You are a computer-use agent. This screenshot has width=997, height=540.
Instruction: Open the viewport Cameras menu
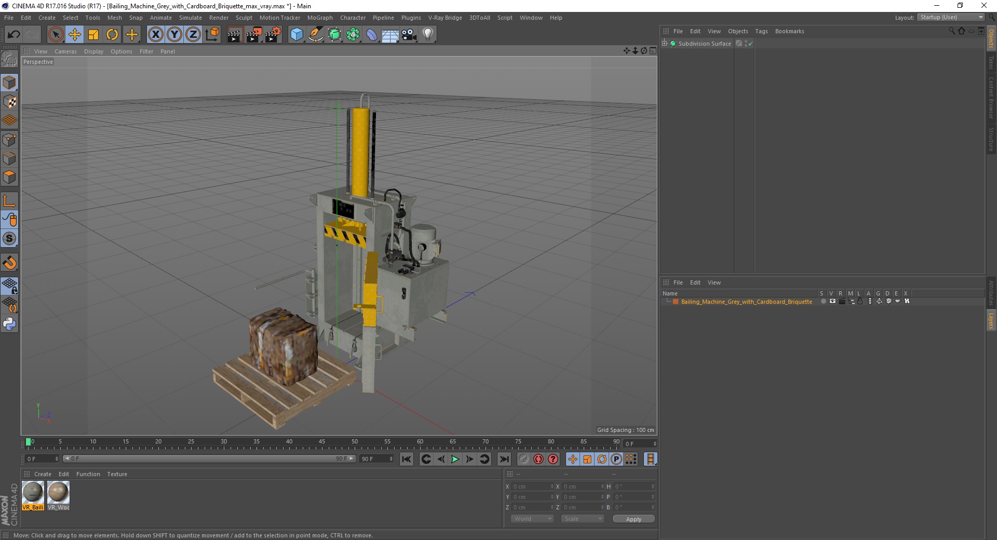coord(65,51)
